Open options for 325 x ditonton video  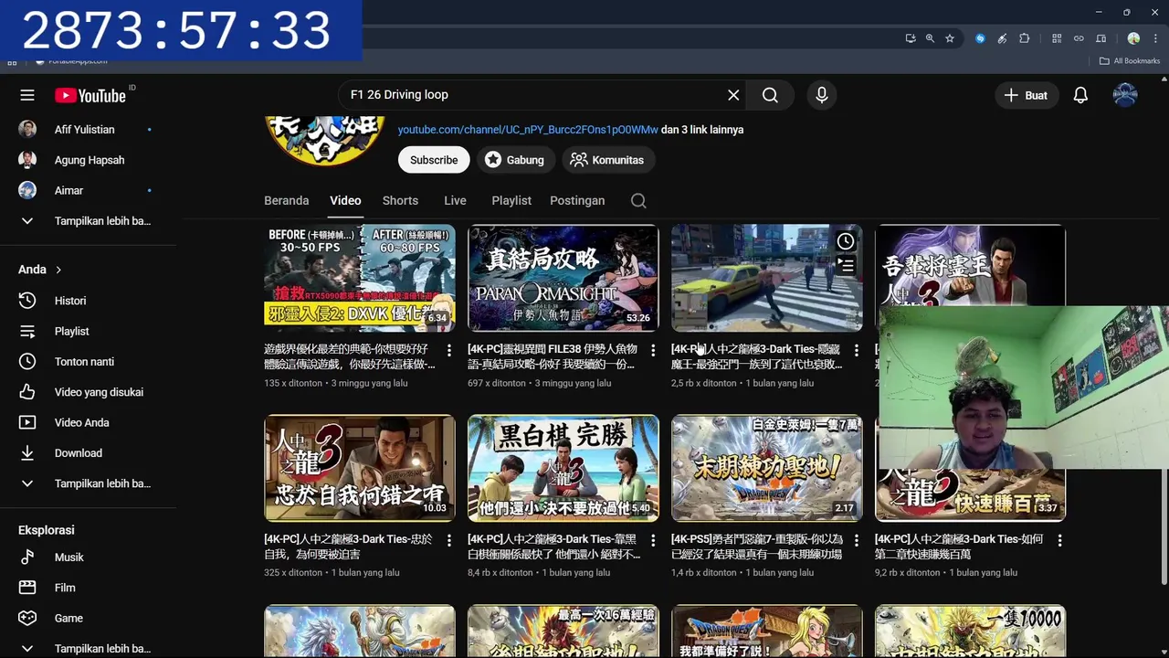pos(448,541)
